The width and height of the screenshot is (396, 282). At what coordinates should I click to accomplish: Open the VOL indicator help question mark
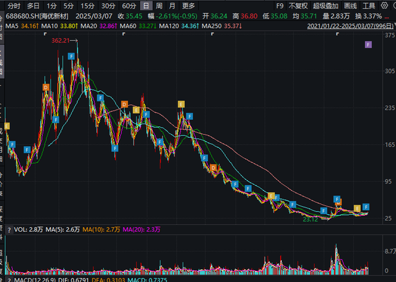9,230
